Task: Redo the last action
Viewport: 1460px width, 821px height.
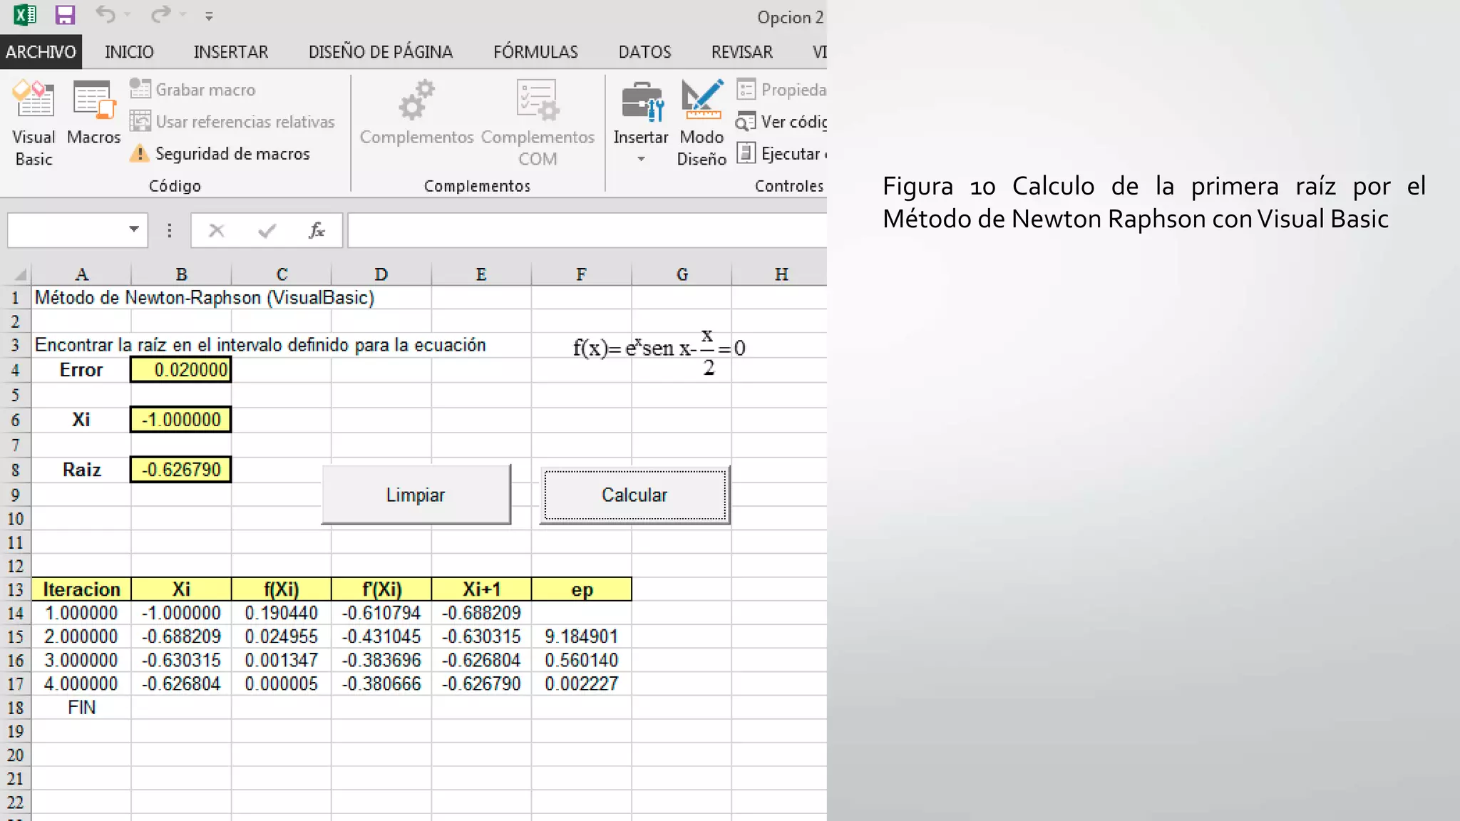Action: point(161,14)
